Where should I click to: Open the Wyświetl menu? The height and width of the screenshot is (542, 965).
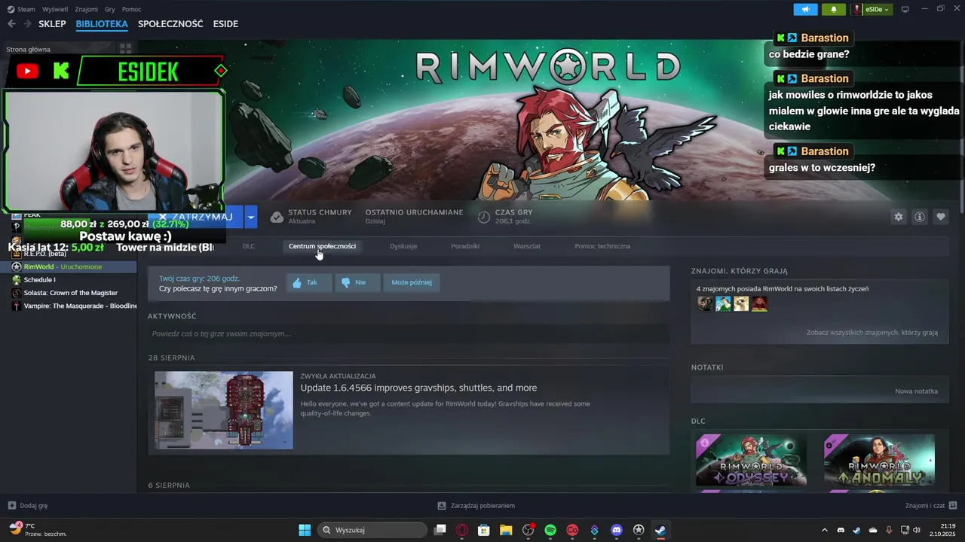tap(54, 9)
